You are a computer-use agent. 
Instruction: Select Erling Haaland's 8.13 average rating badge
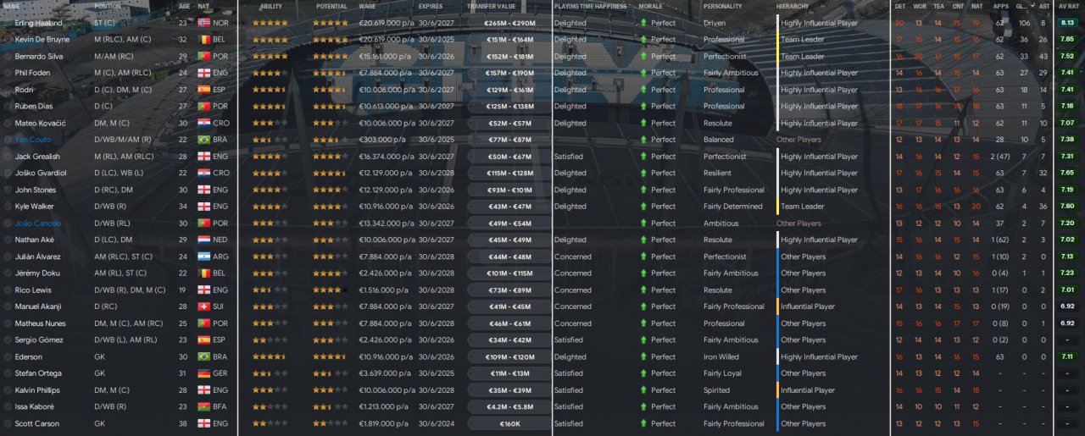[1067, 23]
